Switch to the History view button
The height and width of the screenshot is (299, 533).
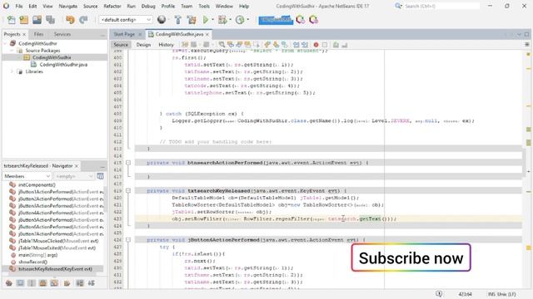pos(166,45)
